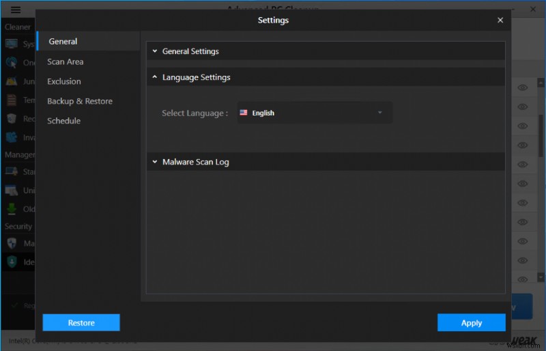Open the Exclusion settings page

click(64, 81)
